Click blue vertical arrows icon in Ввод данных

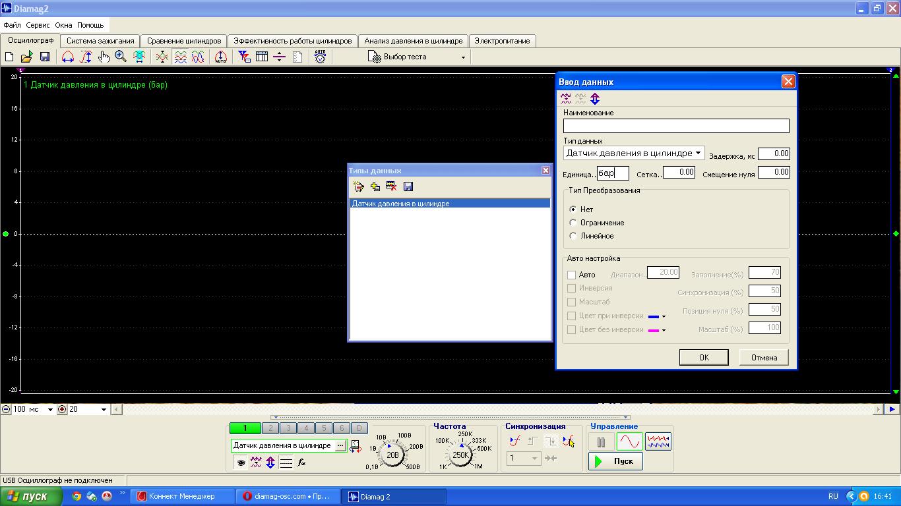595,99
